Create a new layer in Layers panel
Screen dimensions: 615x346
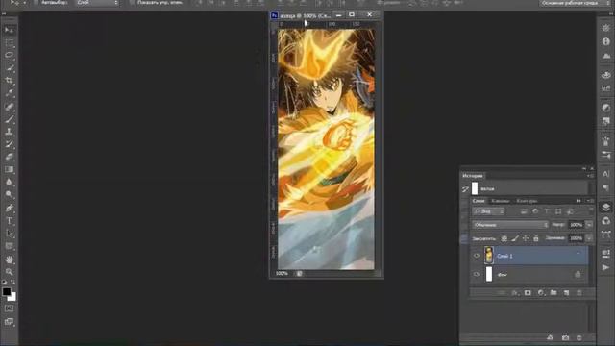coord(566,292)
